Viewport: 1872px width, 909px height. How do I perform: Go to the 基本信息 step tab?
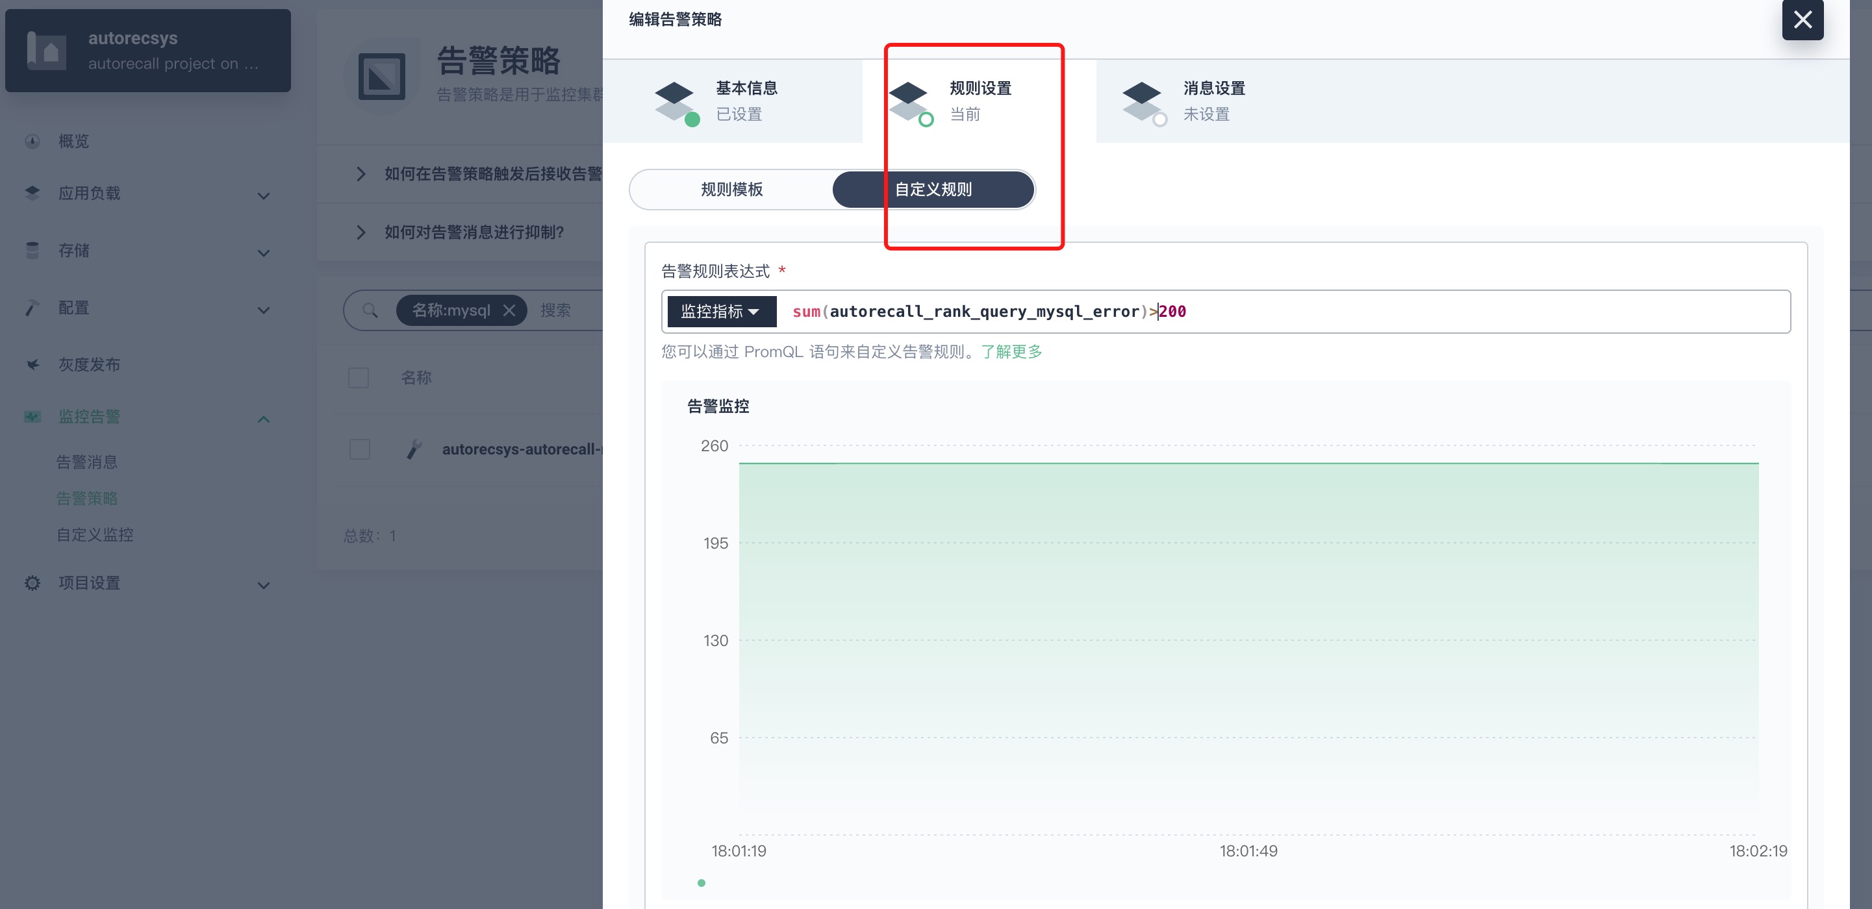(733, 101)
